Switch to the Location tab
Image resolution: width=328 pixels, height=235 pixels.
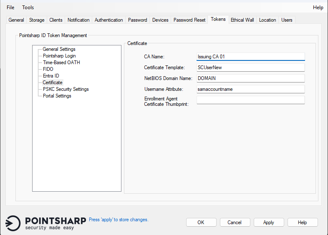point(267,20)
